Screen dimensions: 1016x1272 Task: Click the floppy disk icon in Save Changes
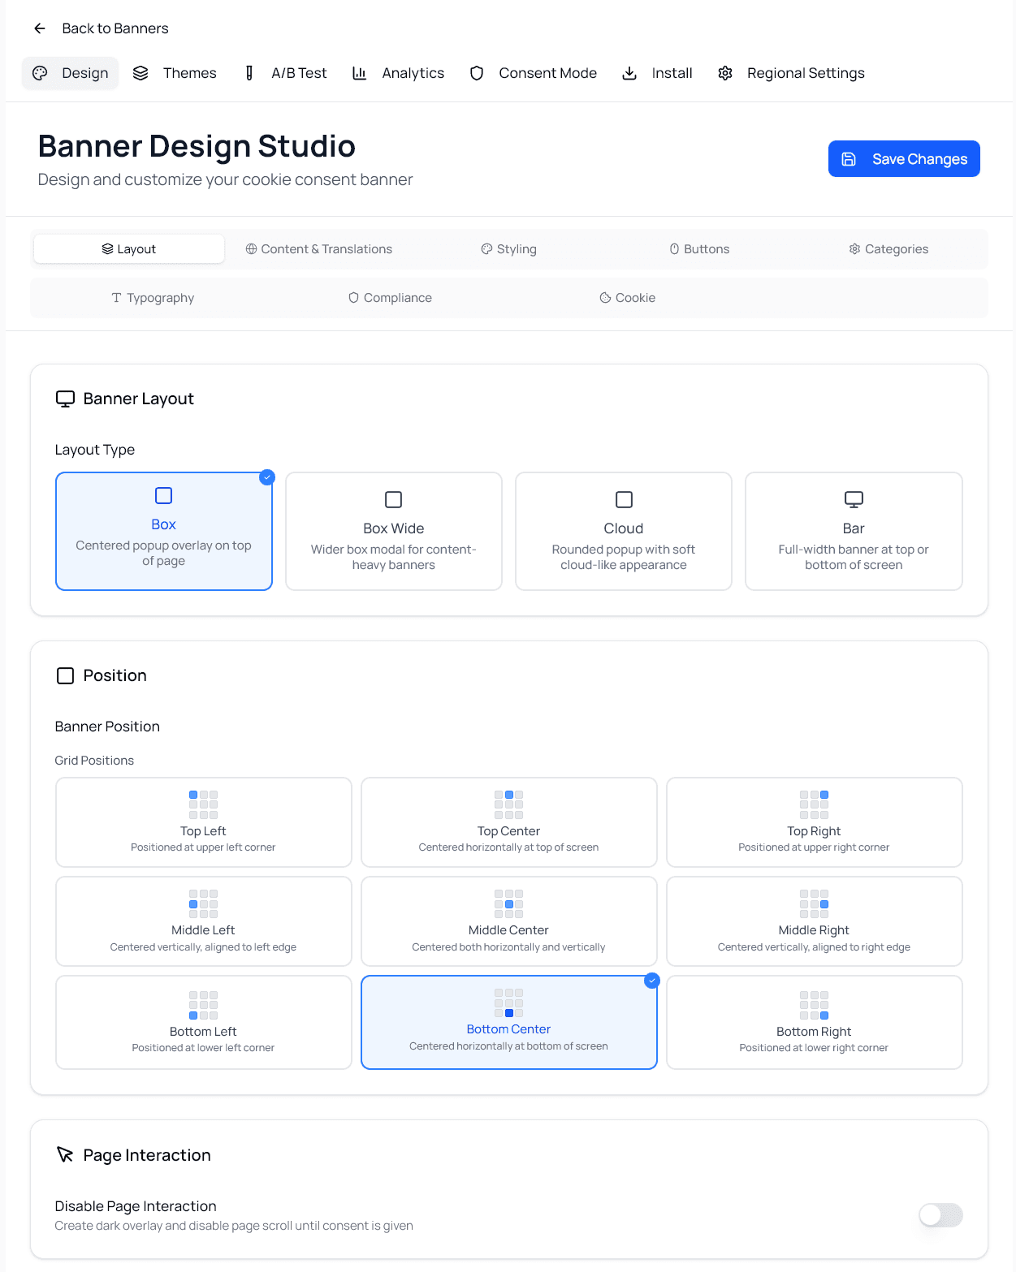click(849, 159)
